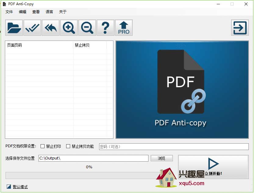The height and width of the screenshot is (193, 254).
Task: Click the exit arrow icon in the toolbar
Action: coord(240,28)
